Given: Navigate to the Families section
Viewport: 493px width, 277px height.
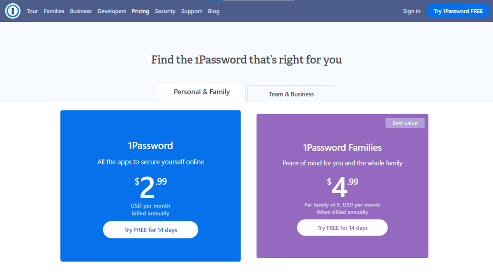Looking at the screenshot, I should 54,11.
